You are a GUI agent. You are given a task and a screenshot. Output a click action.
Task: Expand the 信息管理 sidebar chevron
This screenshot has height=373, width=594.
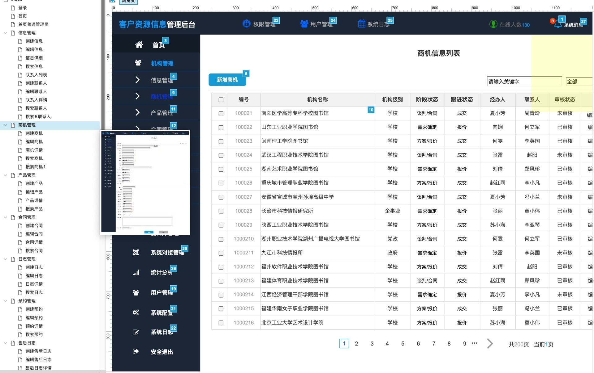[x=137, y=80]
